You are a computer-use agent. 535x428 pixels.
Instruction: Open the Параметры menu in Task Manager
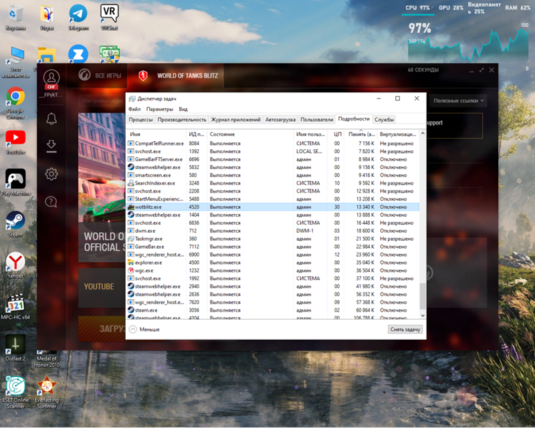tap(160, 109)
